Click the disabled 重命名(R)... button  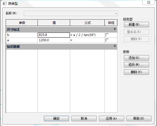pyautogui.click(x=137, y=32)
